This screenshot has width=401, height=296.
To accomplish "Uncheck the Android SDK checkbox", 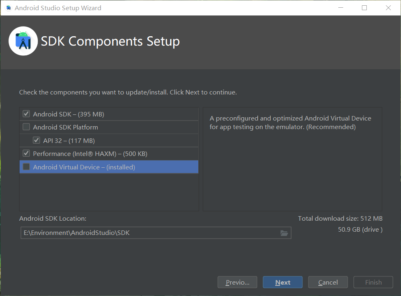I will pyautogui.click(x=26, y=114).
